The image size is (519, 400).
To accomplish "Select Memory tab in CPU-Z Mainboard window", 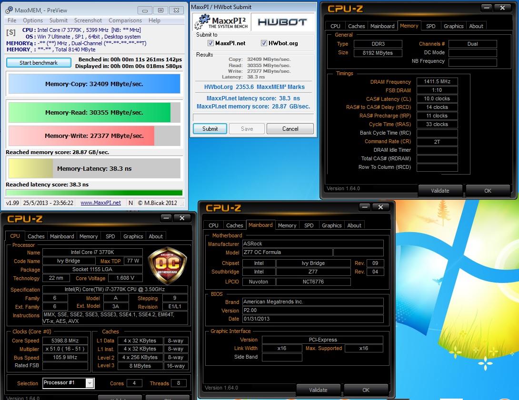I will 287,225.
